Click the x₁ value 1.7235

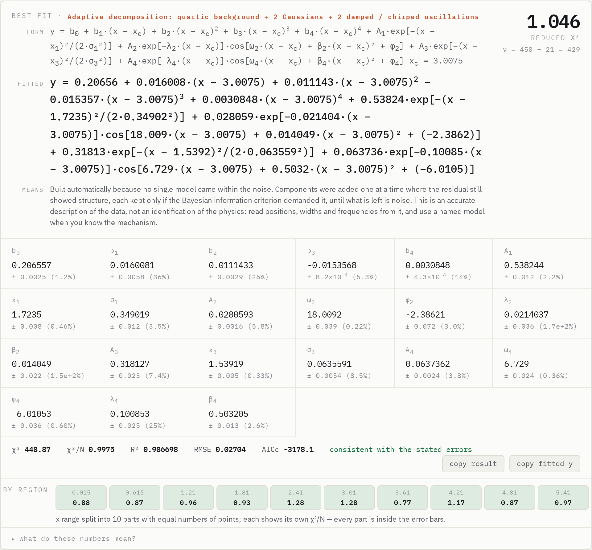[x=27, y=315]
